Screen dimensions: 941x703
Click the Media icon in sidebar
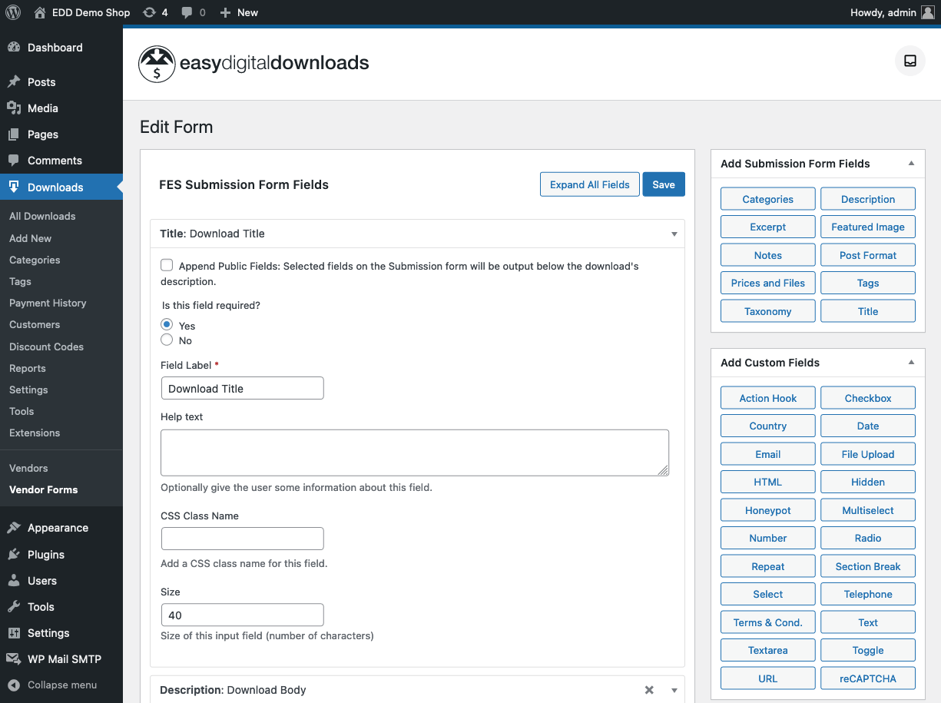[14, 108]
